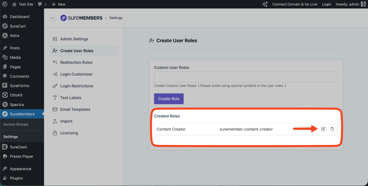Screen dimensions: 368x186
Task: Focus the Custom User Roles text field
Action: [x=245, y=77]
